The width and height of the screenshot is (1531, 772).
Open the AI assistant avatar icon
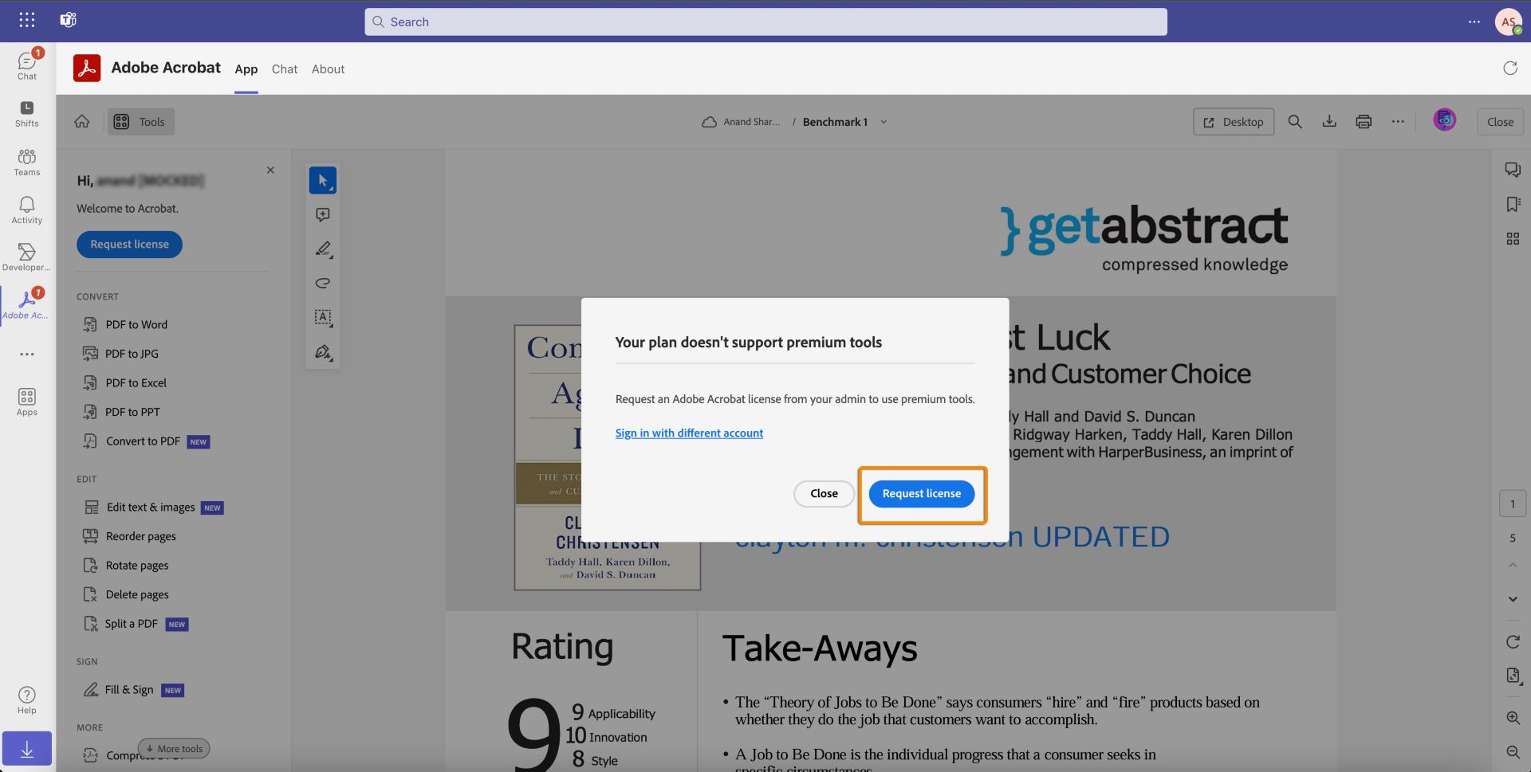point(1444,120)
